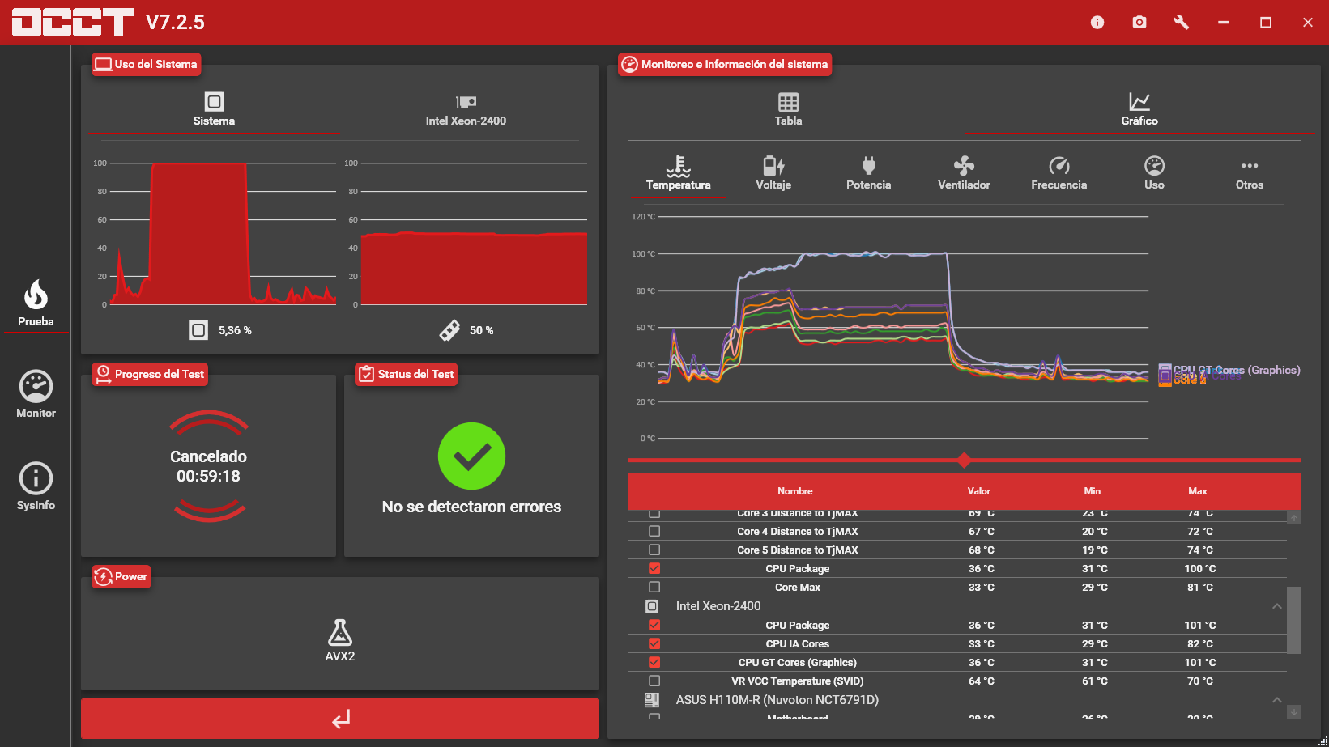The height and width of the screenshot is (747, 1329).
Task: Sort table by Nombre column
Action: click(794, 491)
